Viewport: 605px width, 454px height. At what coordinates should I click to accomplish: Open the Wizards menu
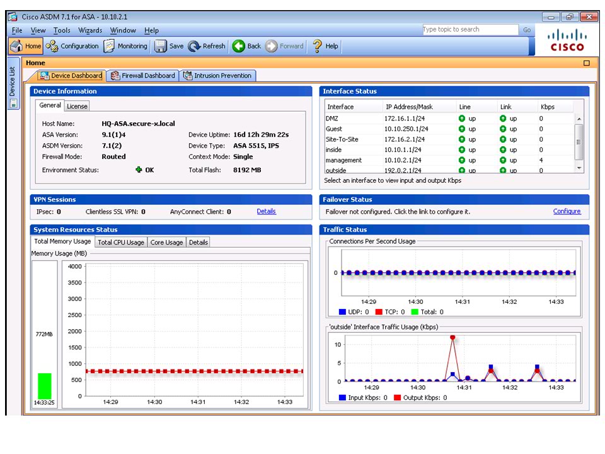pos(90,30)
